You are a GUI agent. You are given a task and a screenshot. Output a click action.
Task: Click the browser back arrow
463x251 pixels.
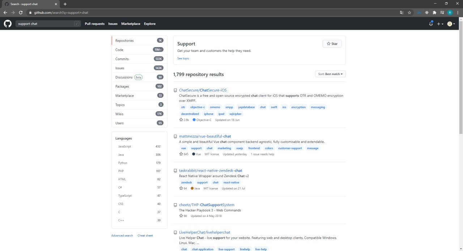[x=5, y=12]
